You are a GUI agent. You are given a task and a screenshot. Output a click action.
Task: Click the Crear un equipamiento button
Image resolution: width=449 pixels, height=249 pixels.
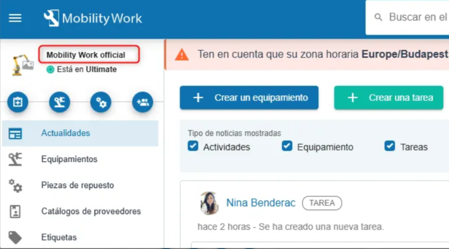click(x=249, y=98)
